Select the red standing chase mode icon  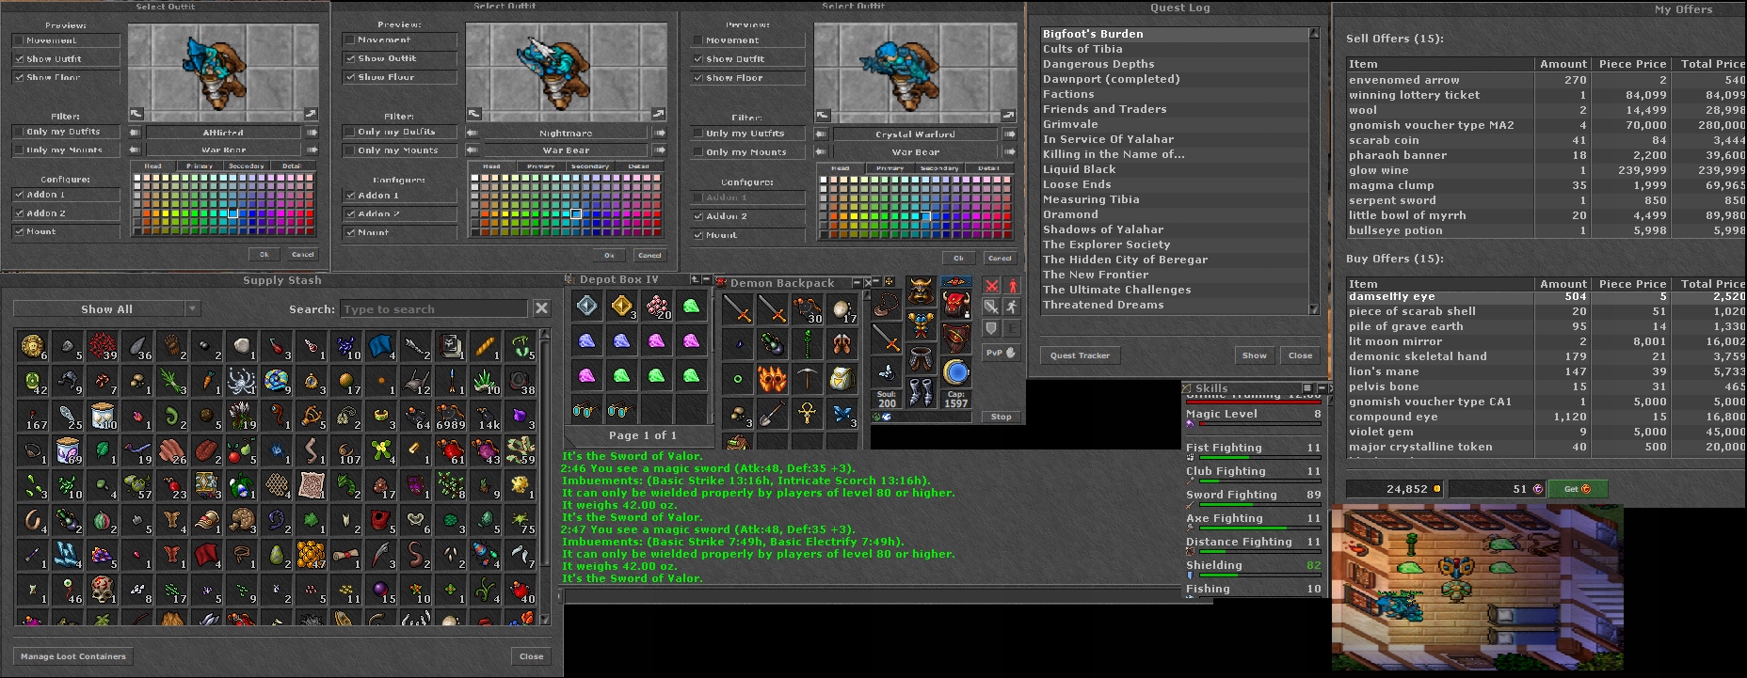(1012, 286)
